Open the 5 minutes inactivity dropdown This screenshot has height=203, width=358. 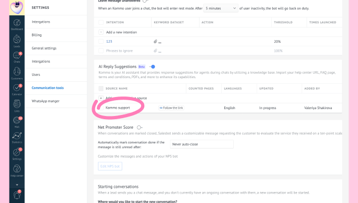(x=221, y=8)
